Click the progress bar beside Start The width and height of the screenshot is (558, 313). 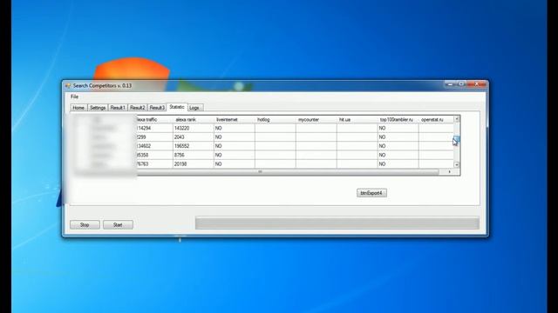337,223
